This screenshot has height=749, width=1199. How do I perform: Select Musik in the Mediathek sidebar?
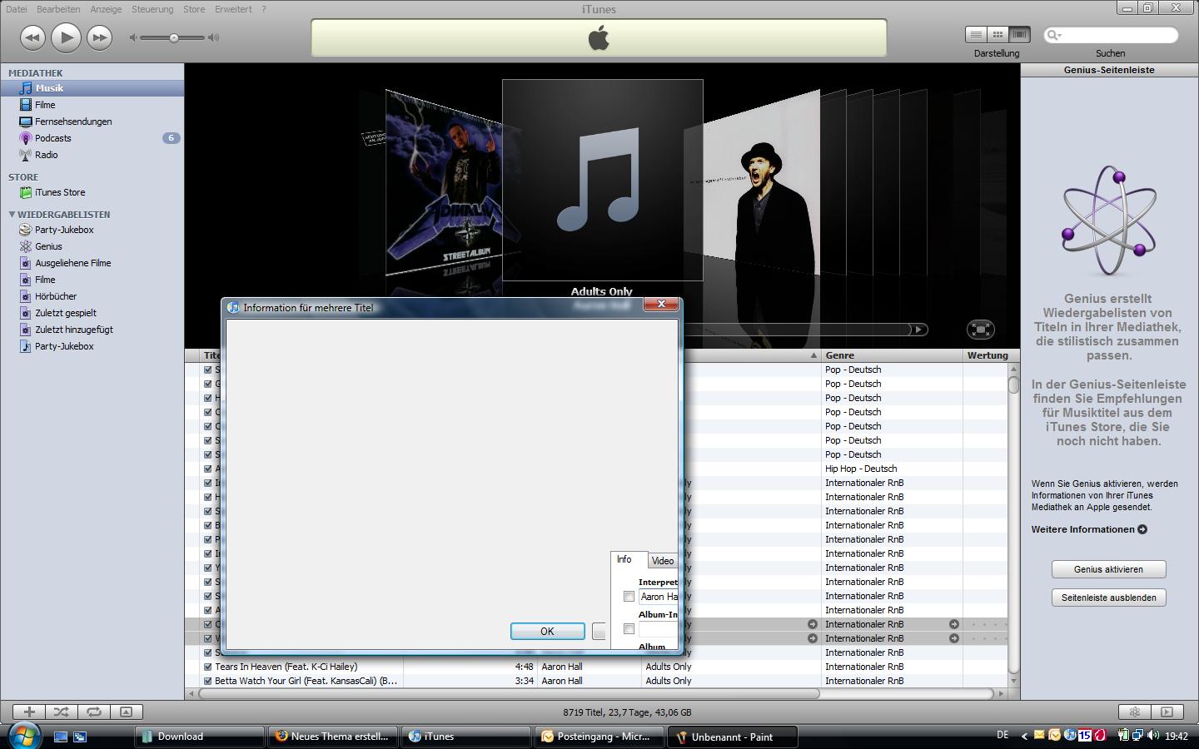tap(49, 88)
